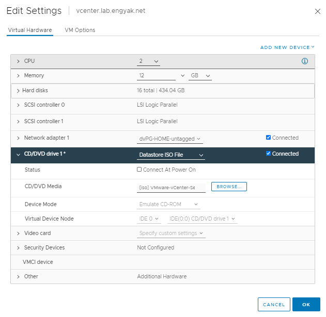The image size is (326, 317).
Task: Open the memory unit GB dropdown
Action: click(200, 76)
